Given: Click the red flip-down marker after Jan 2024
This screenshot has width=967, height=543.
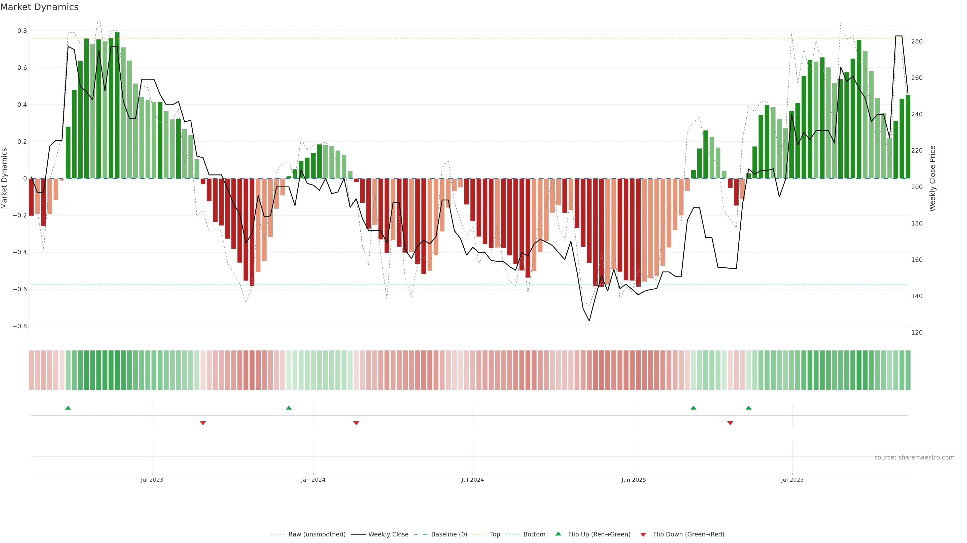Looking at the screenshot, I should point(356,423).
